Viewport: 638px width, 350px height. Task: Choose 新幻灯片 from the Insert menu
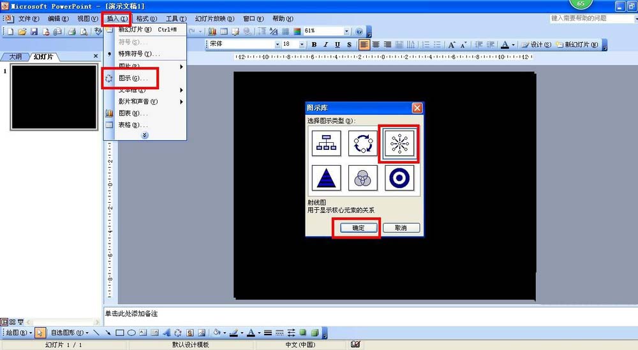[145, 30]
